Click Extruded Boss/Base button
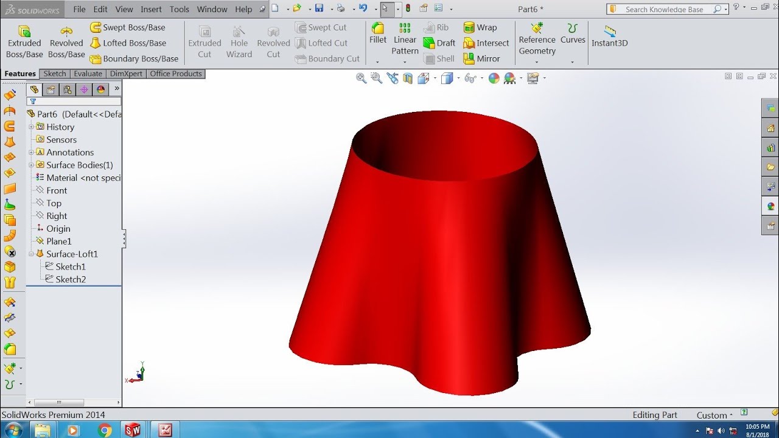This screenshot has height=438, width=779. [x=24, y=42]
